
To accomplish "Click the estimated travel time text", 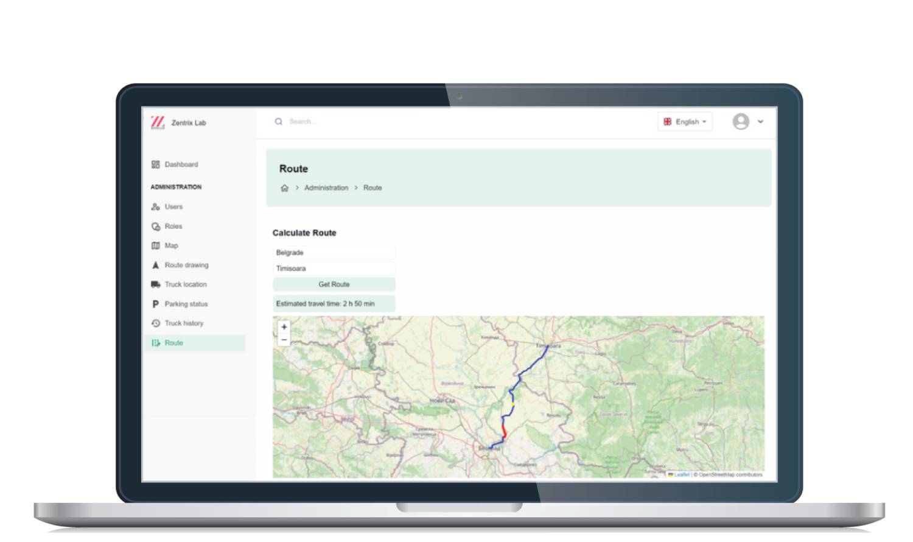I will [x=326, y=304].
